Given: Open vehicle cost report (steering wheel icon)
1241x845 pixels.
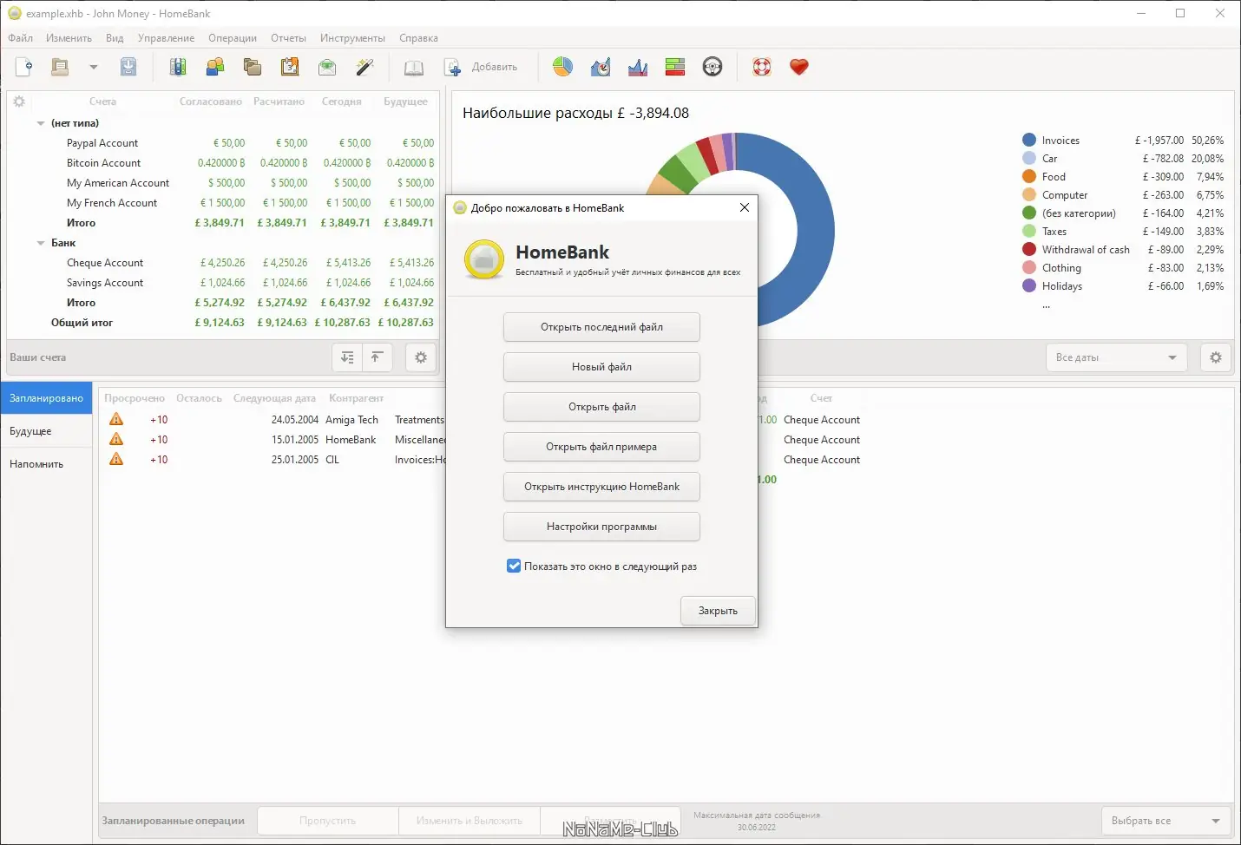Looking at the screenshot, I should [712, 67].
